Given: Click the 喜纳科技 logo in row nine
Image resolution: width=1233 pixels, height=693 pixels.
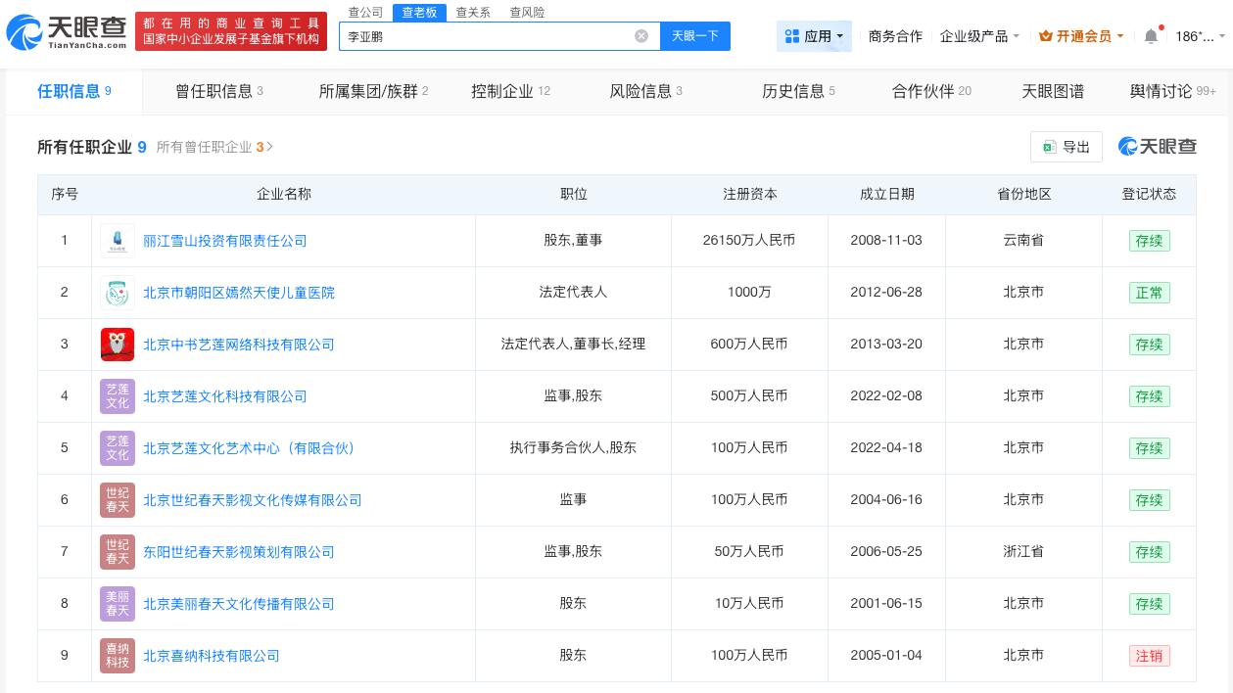Looking at the screenshot, I should pos(118,656).
